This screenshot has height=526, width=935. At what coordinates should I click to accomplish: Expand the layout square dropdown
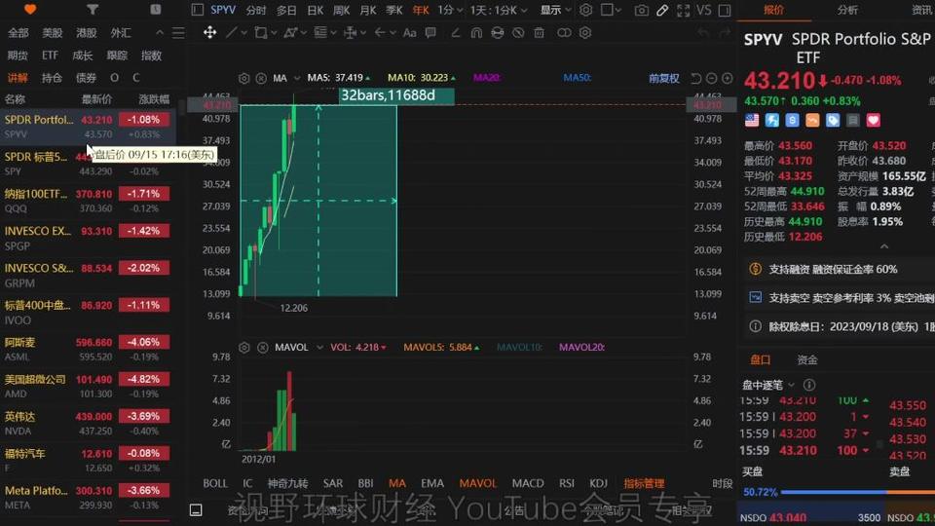coord(612,10)
